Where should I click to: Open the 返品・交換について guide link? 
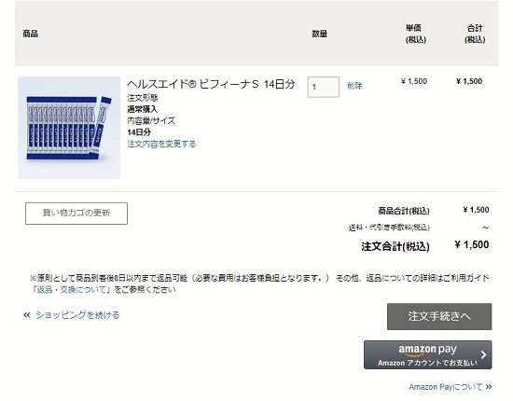point(71,290)
